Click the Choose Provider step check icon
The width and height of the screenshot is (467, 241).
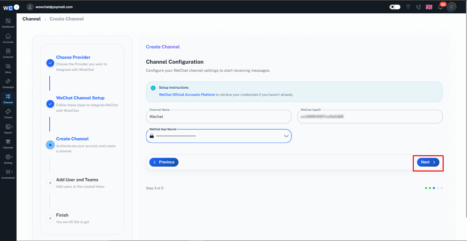pyautogui.click(x=50, y=63)
